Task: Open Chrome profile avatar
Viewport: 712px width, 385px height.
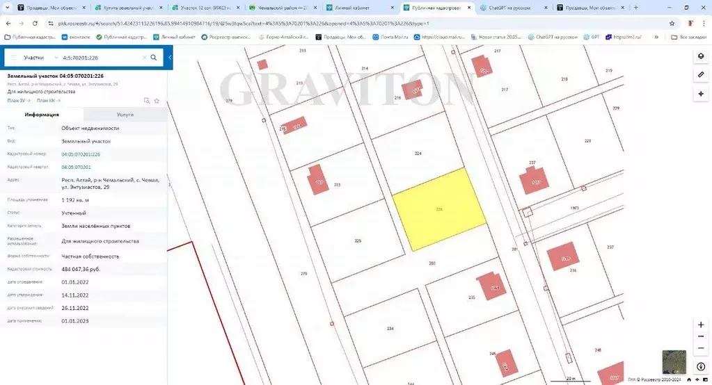Action: pyautogui.click(x=690, y=23)
